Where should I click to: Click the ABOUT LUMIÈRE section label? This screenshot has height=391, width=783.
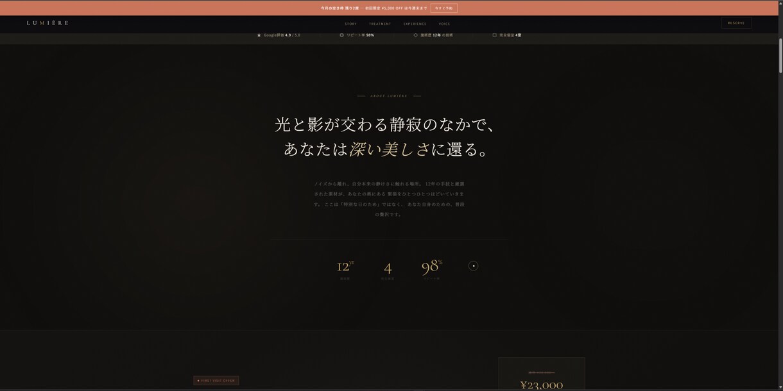(x=389, y=96)
